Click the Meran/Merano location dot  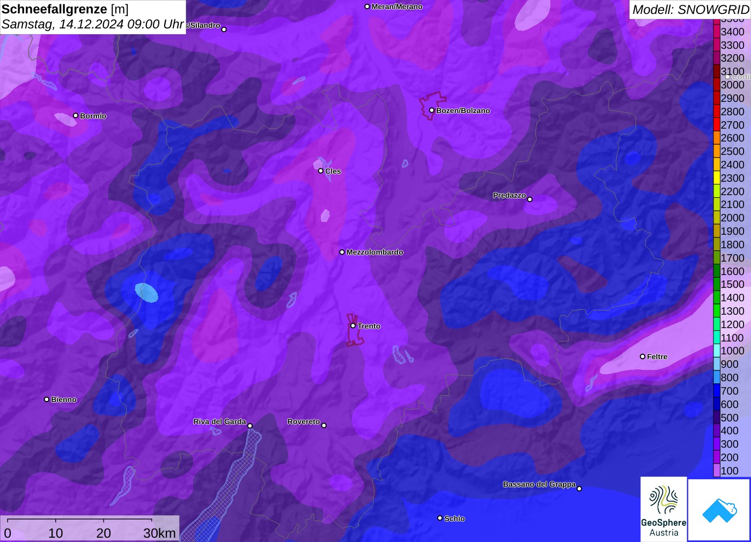(367, 7)
